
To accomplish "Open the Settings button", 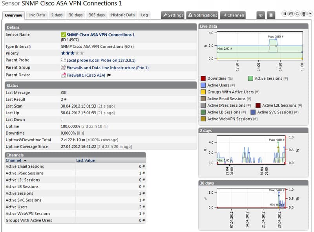I will [173, 15].
